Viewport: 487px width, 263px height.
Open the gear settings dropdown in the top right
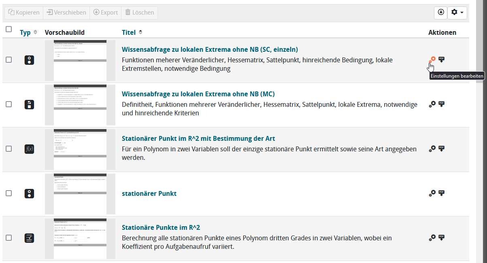pos(457,13)
